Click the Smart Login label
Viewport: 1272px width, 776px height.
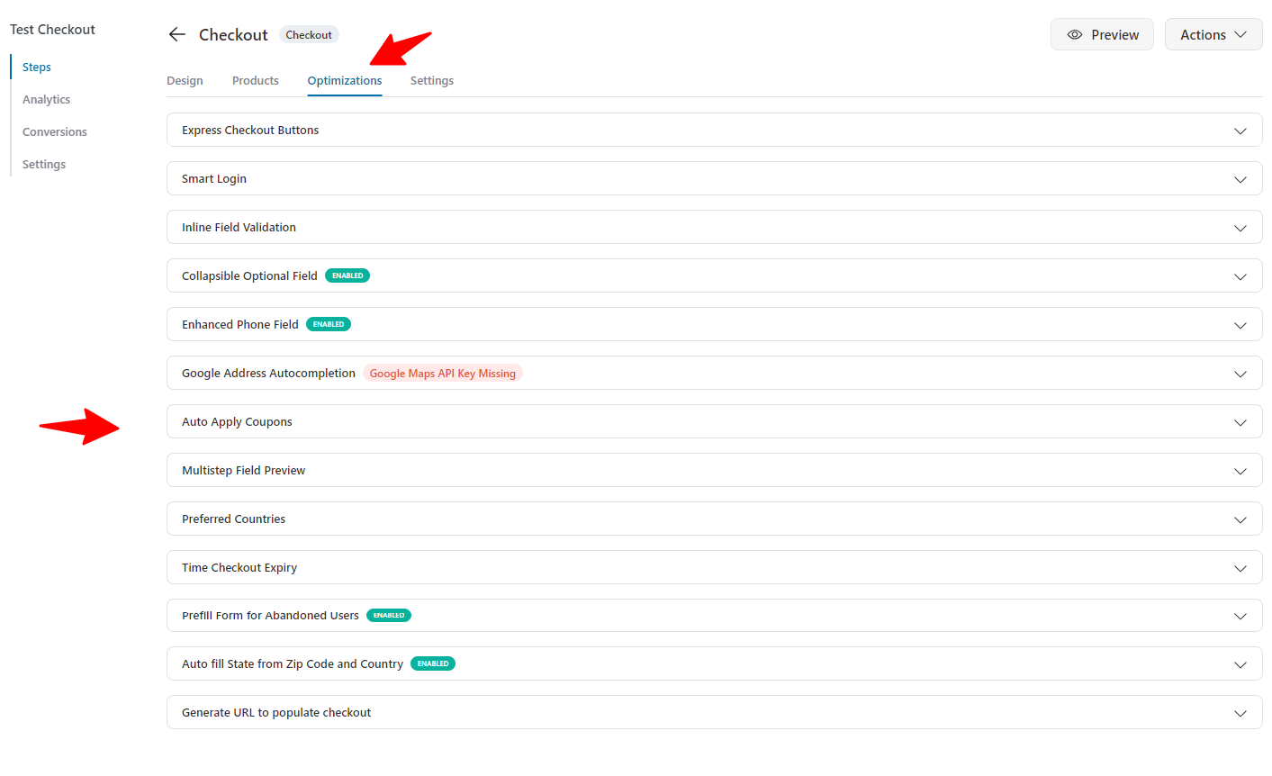(x=214, y=178)
